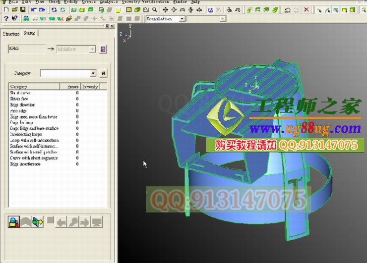Open a file with the folder icon

click(x=14, y=10)
